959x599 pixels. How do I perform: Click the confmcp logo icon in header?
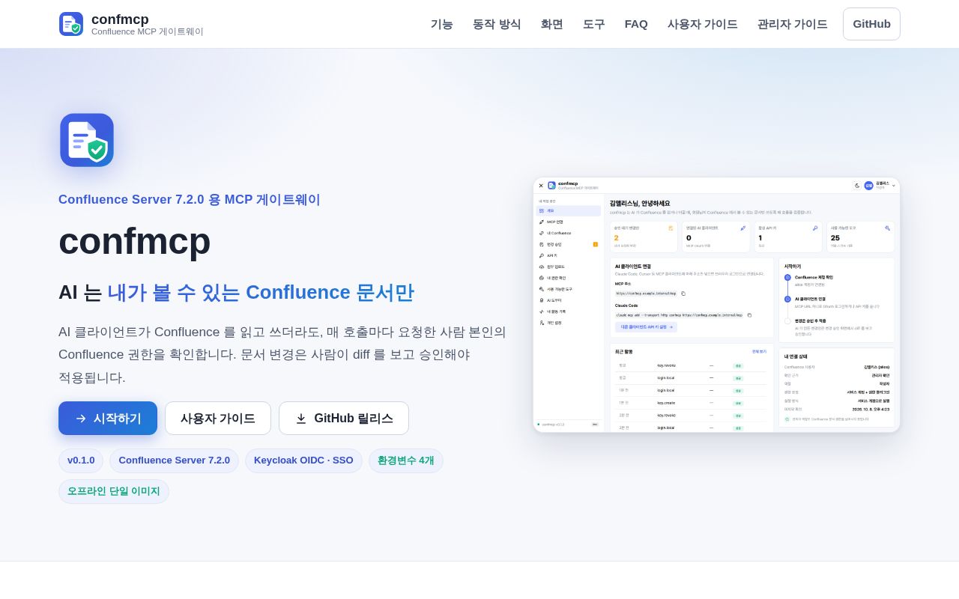tap(70, 24)
